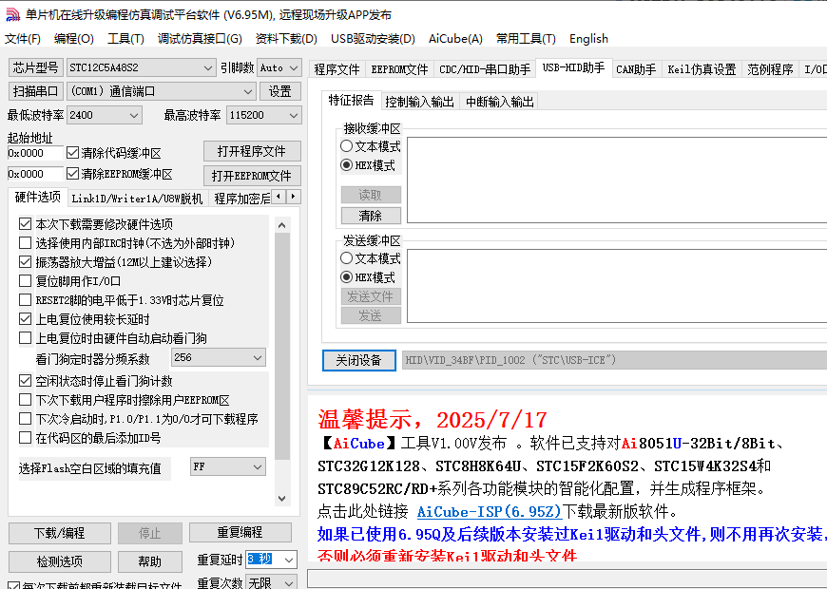Image resolution: width=827 pixels, height=589 pixels.
Task: Switch to CDC/HID-串口助手 tab
Action: pyautogui.click(x=485, y=69)
